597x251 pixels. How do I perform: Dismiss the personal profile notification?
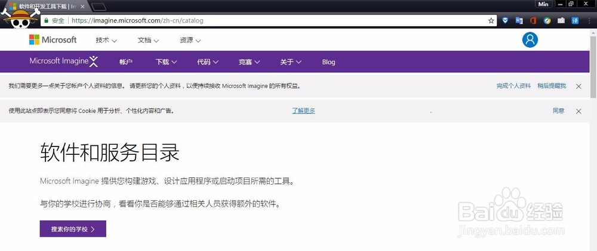578,86
